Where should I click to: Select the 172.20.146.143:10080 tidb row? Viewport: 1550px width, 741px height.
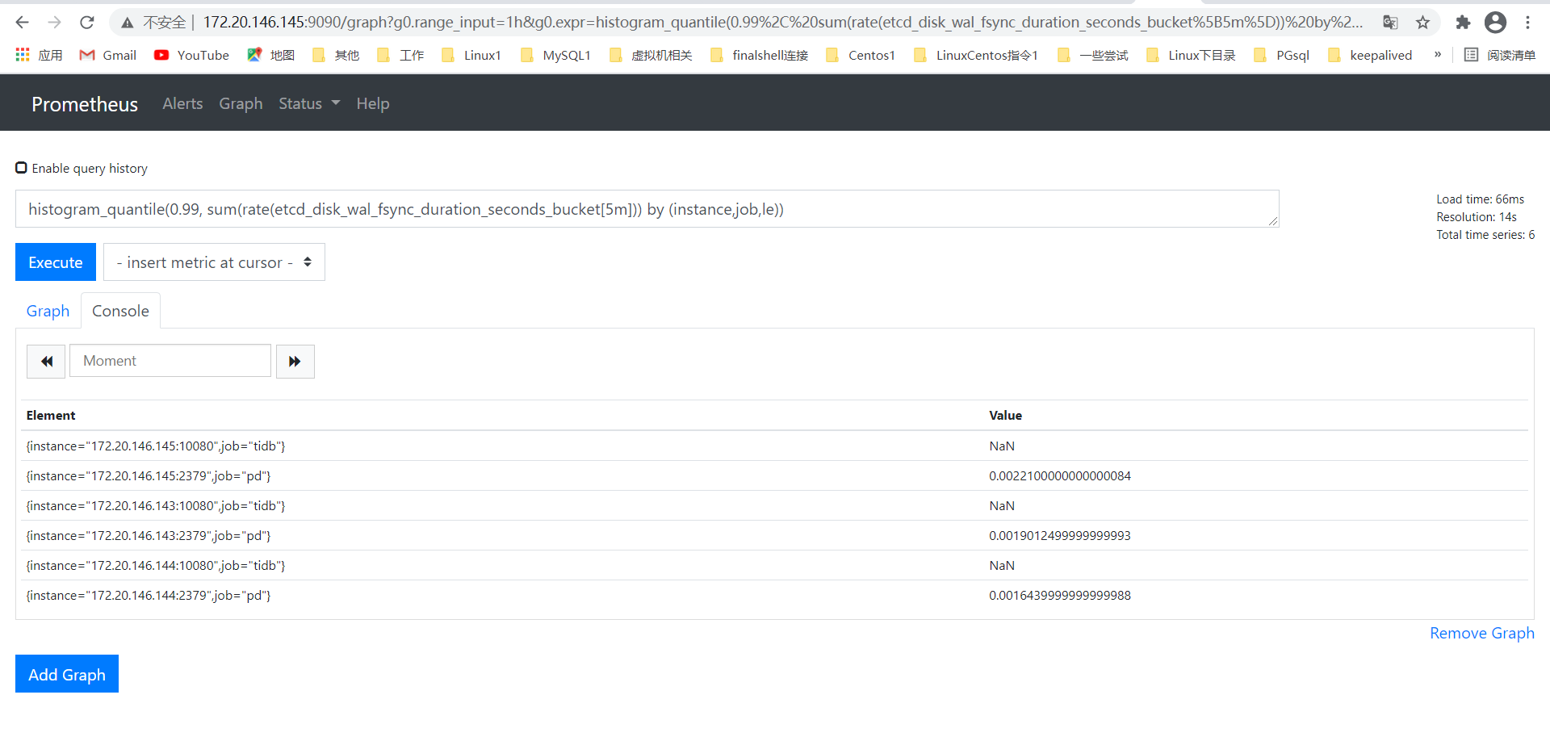776,505
